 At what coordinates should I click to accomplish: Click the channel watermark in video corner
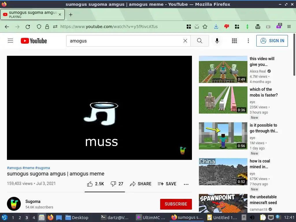tap(183, 150)
